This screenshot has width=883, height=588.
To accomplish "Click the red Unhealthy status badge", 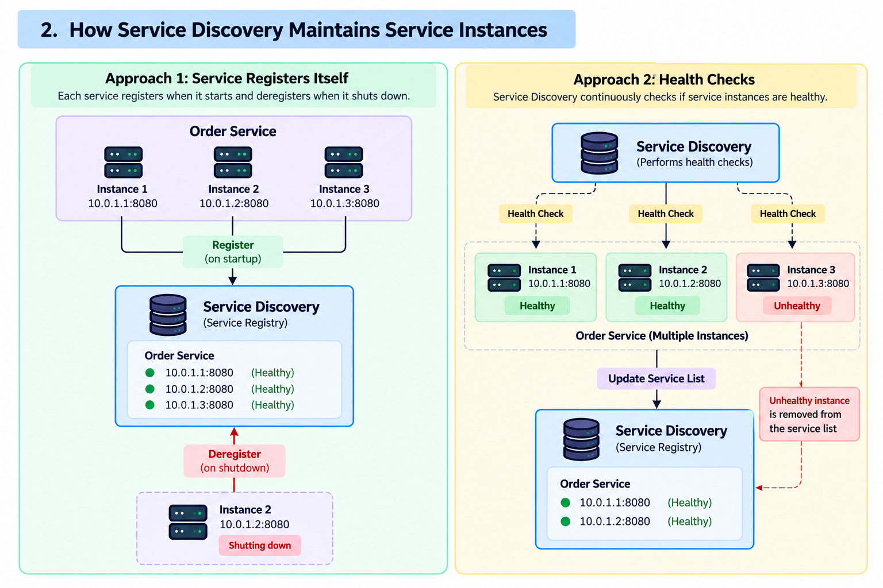I will point(797,305).
